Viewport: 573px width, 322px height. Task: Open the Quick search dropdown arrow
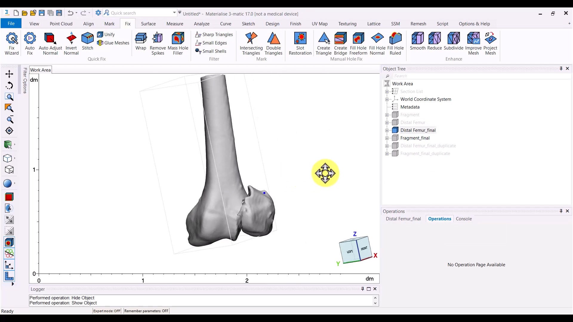pyautogui.click(x=174, y=13)
